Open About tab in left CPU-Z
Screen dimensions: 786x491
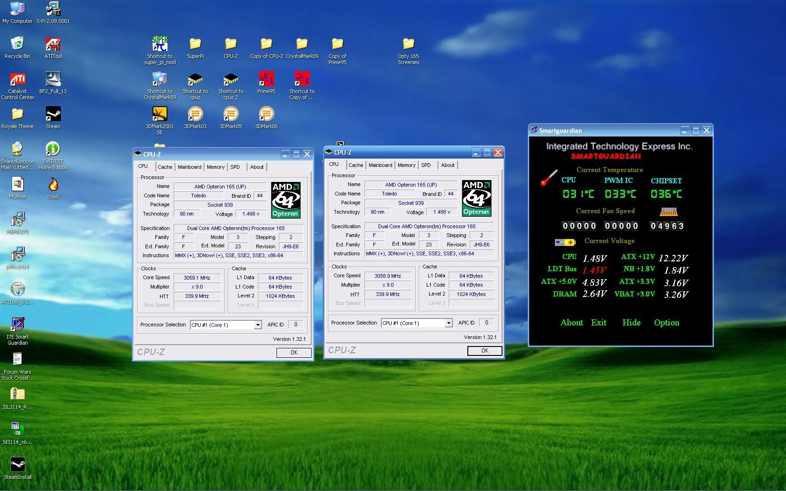[257, 167]
